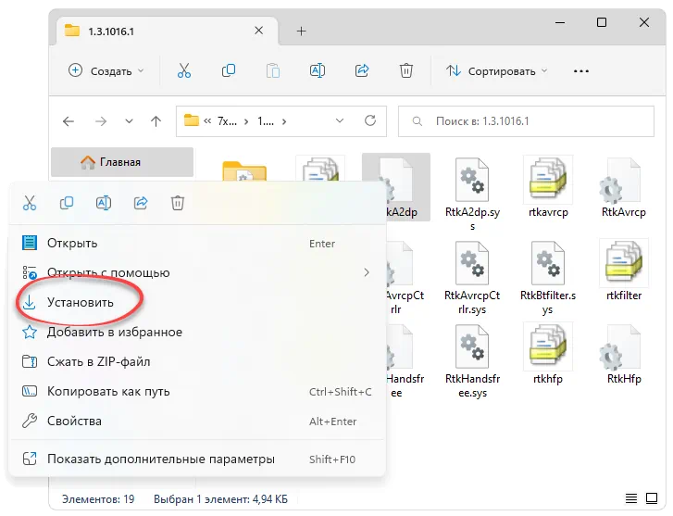Click the Delete trash icon in the top toolbar
Image resolution: width=673 pixels, height=516 pixels.
point(406,70)
